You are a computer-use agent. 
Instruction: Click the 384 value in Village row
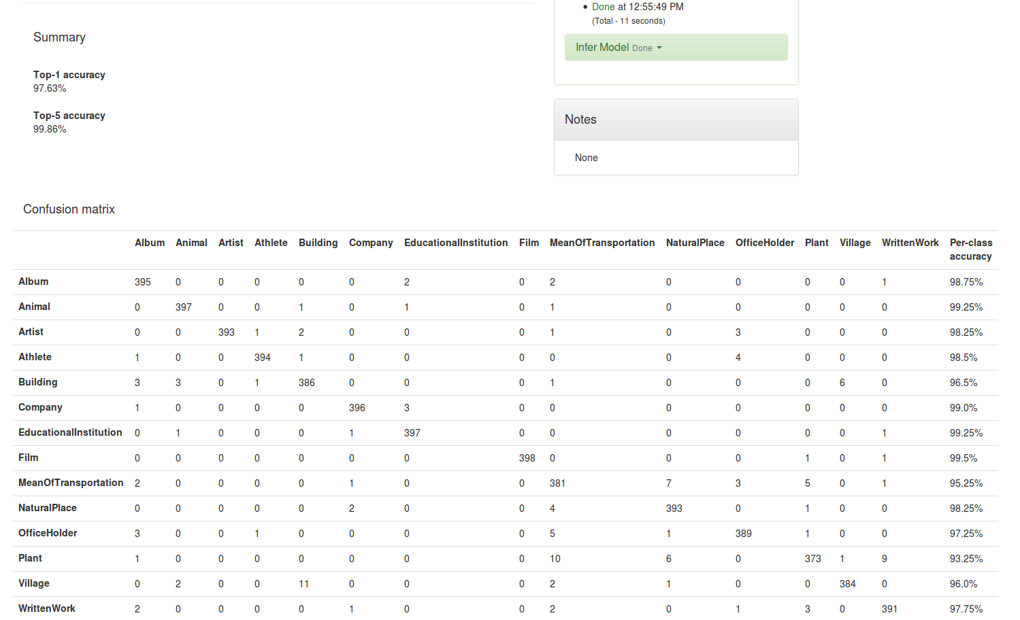[848, 584]
